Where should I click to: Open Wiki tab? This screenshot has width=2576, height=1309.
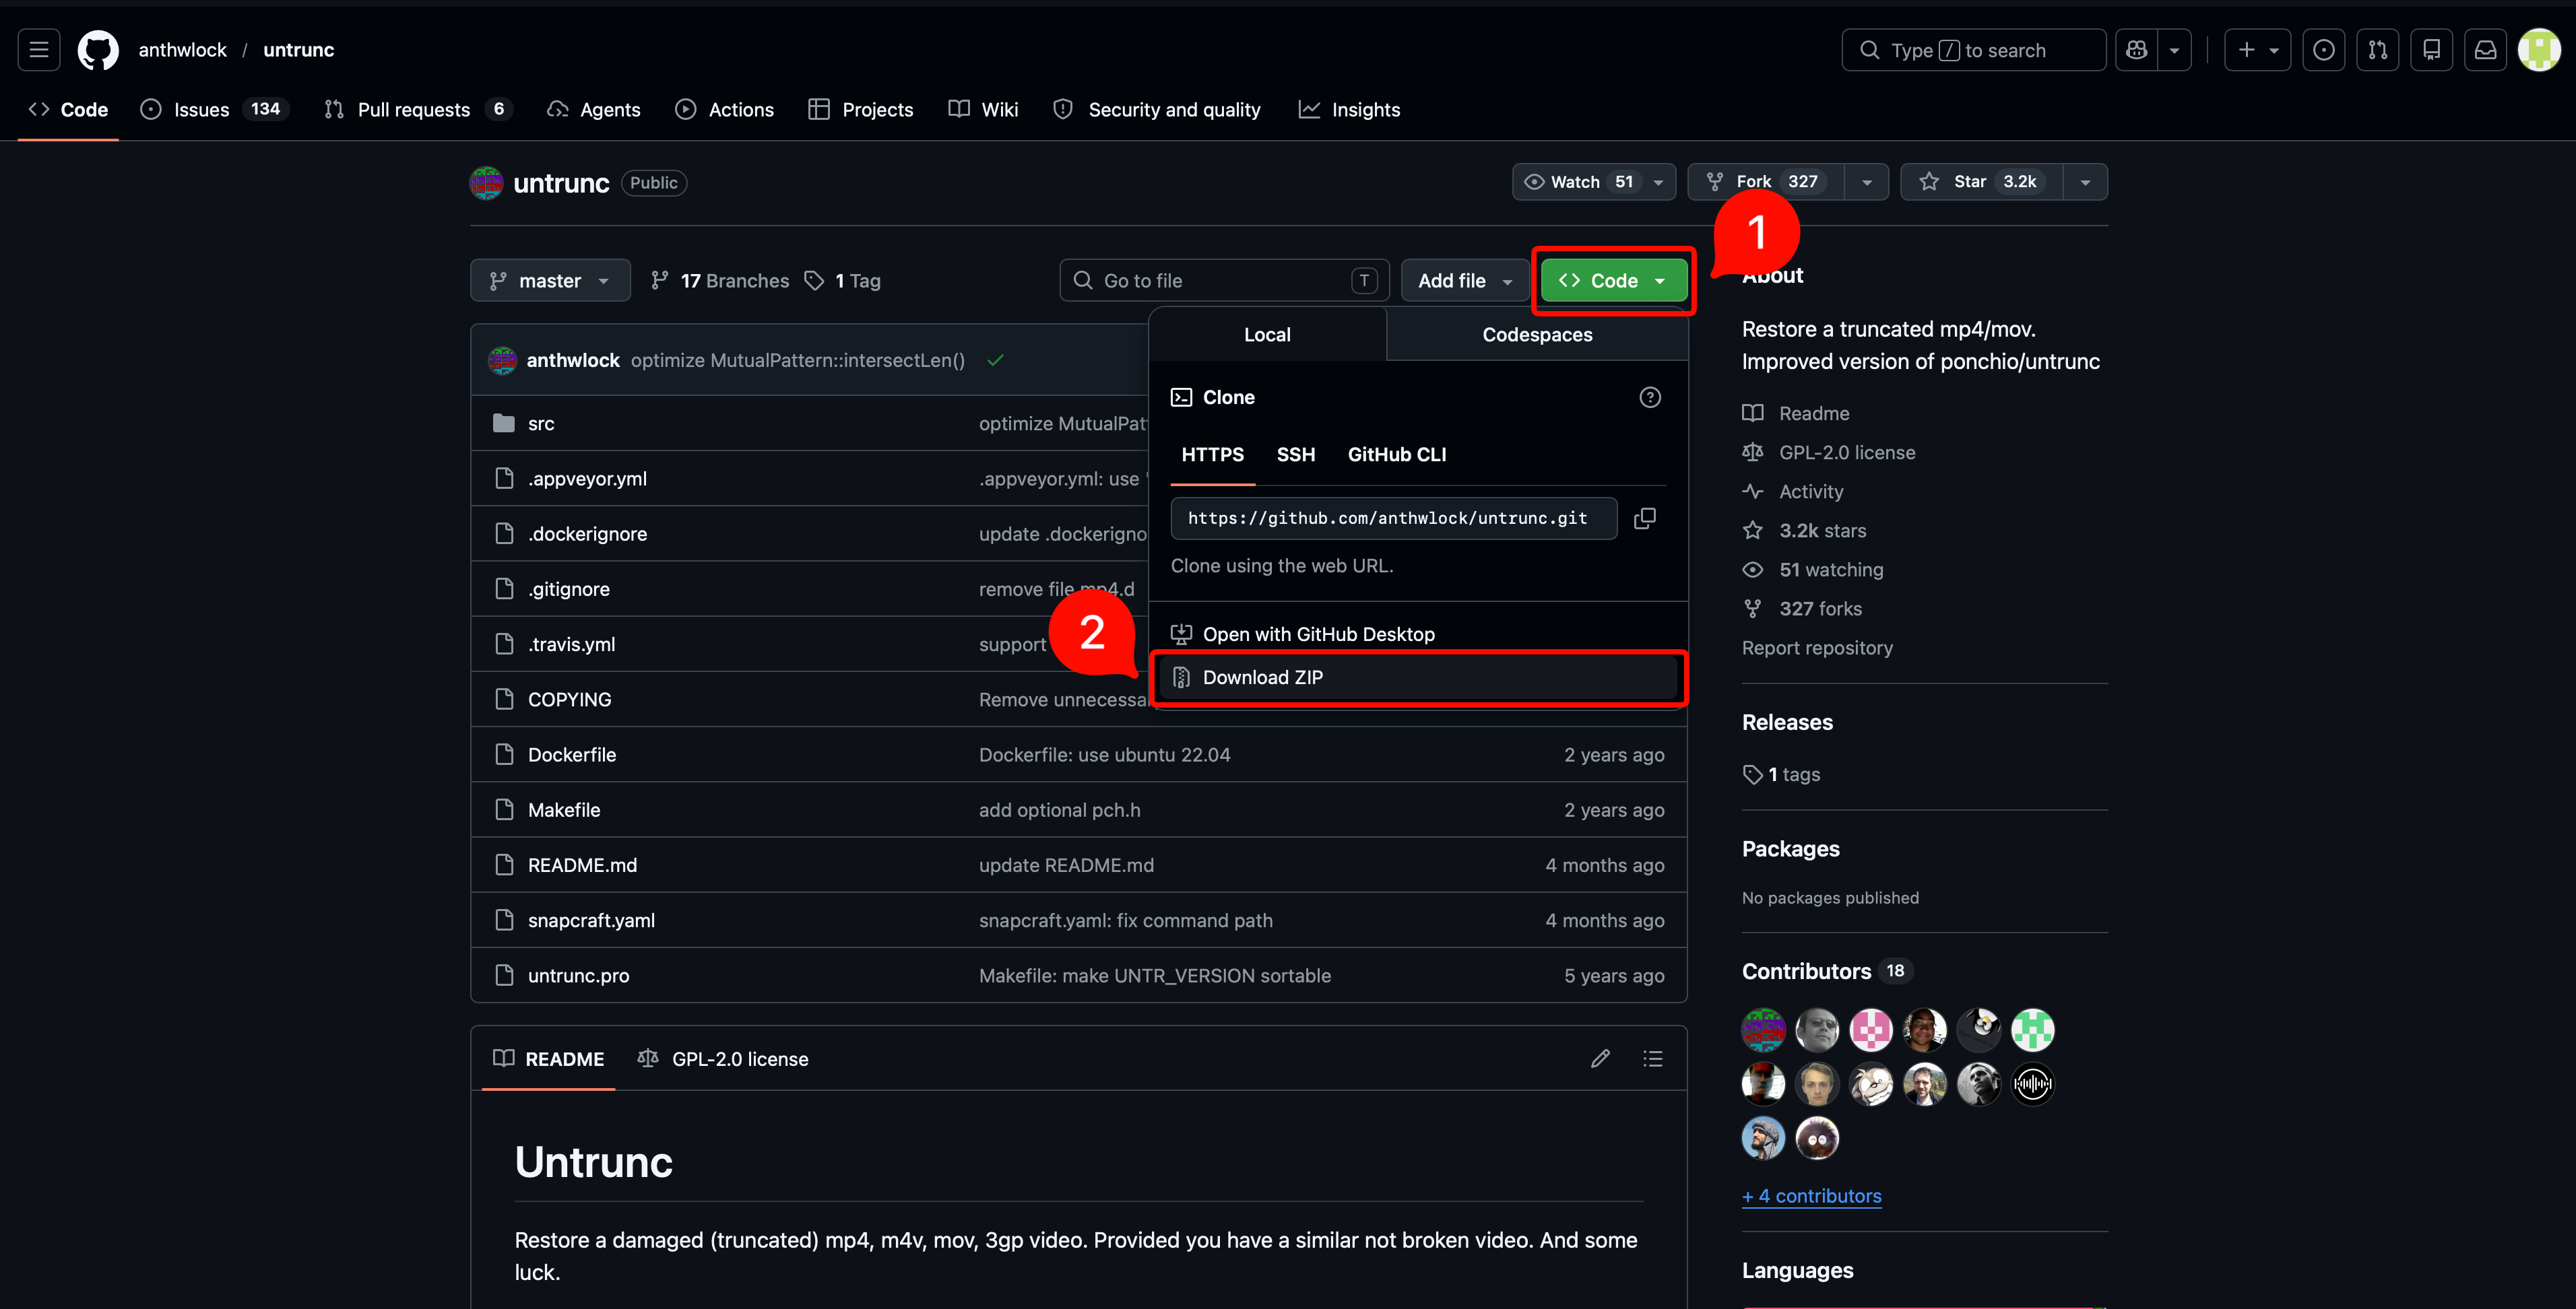(x=984, y=110)
